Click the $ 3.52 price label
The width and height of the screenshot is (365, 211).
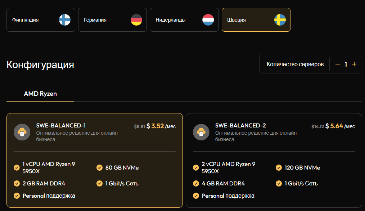pyautogui.click(x=155, y=126)
